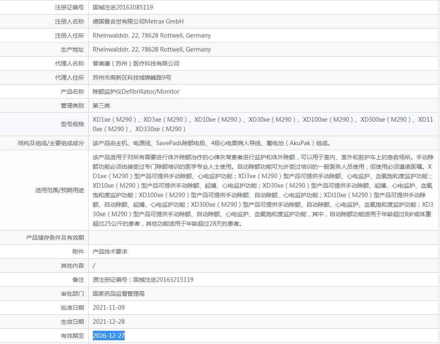Screen dimensions: 440x344
Task: Click the 结构及组成 composition description text
Action: tap(211, 143)
